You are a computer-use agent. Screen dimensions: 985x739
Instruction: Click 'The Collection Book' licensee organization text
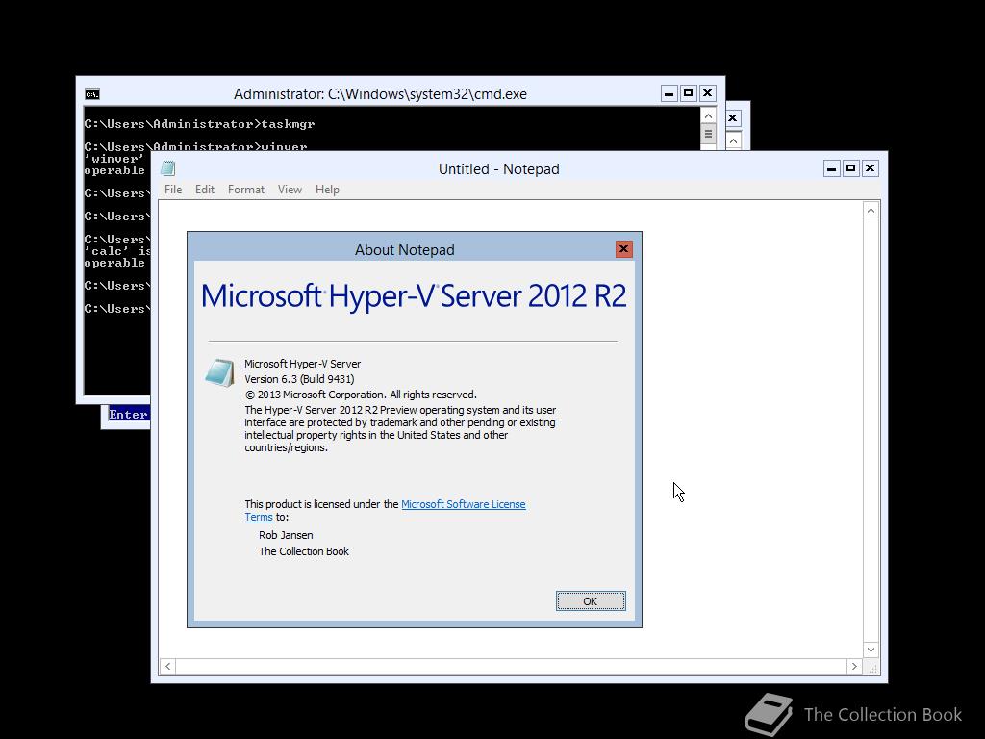pos(304,551)
